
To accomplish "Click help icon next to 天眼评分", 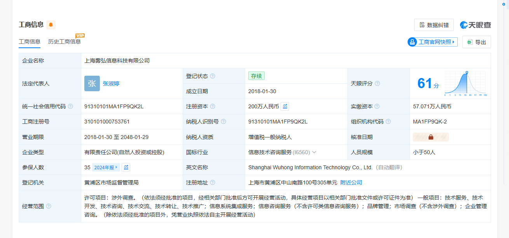I will [x=377, y=83].
